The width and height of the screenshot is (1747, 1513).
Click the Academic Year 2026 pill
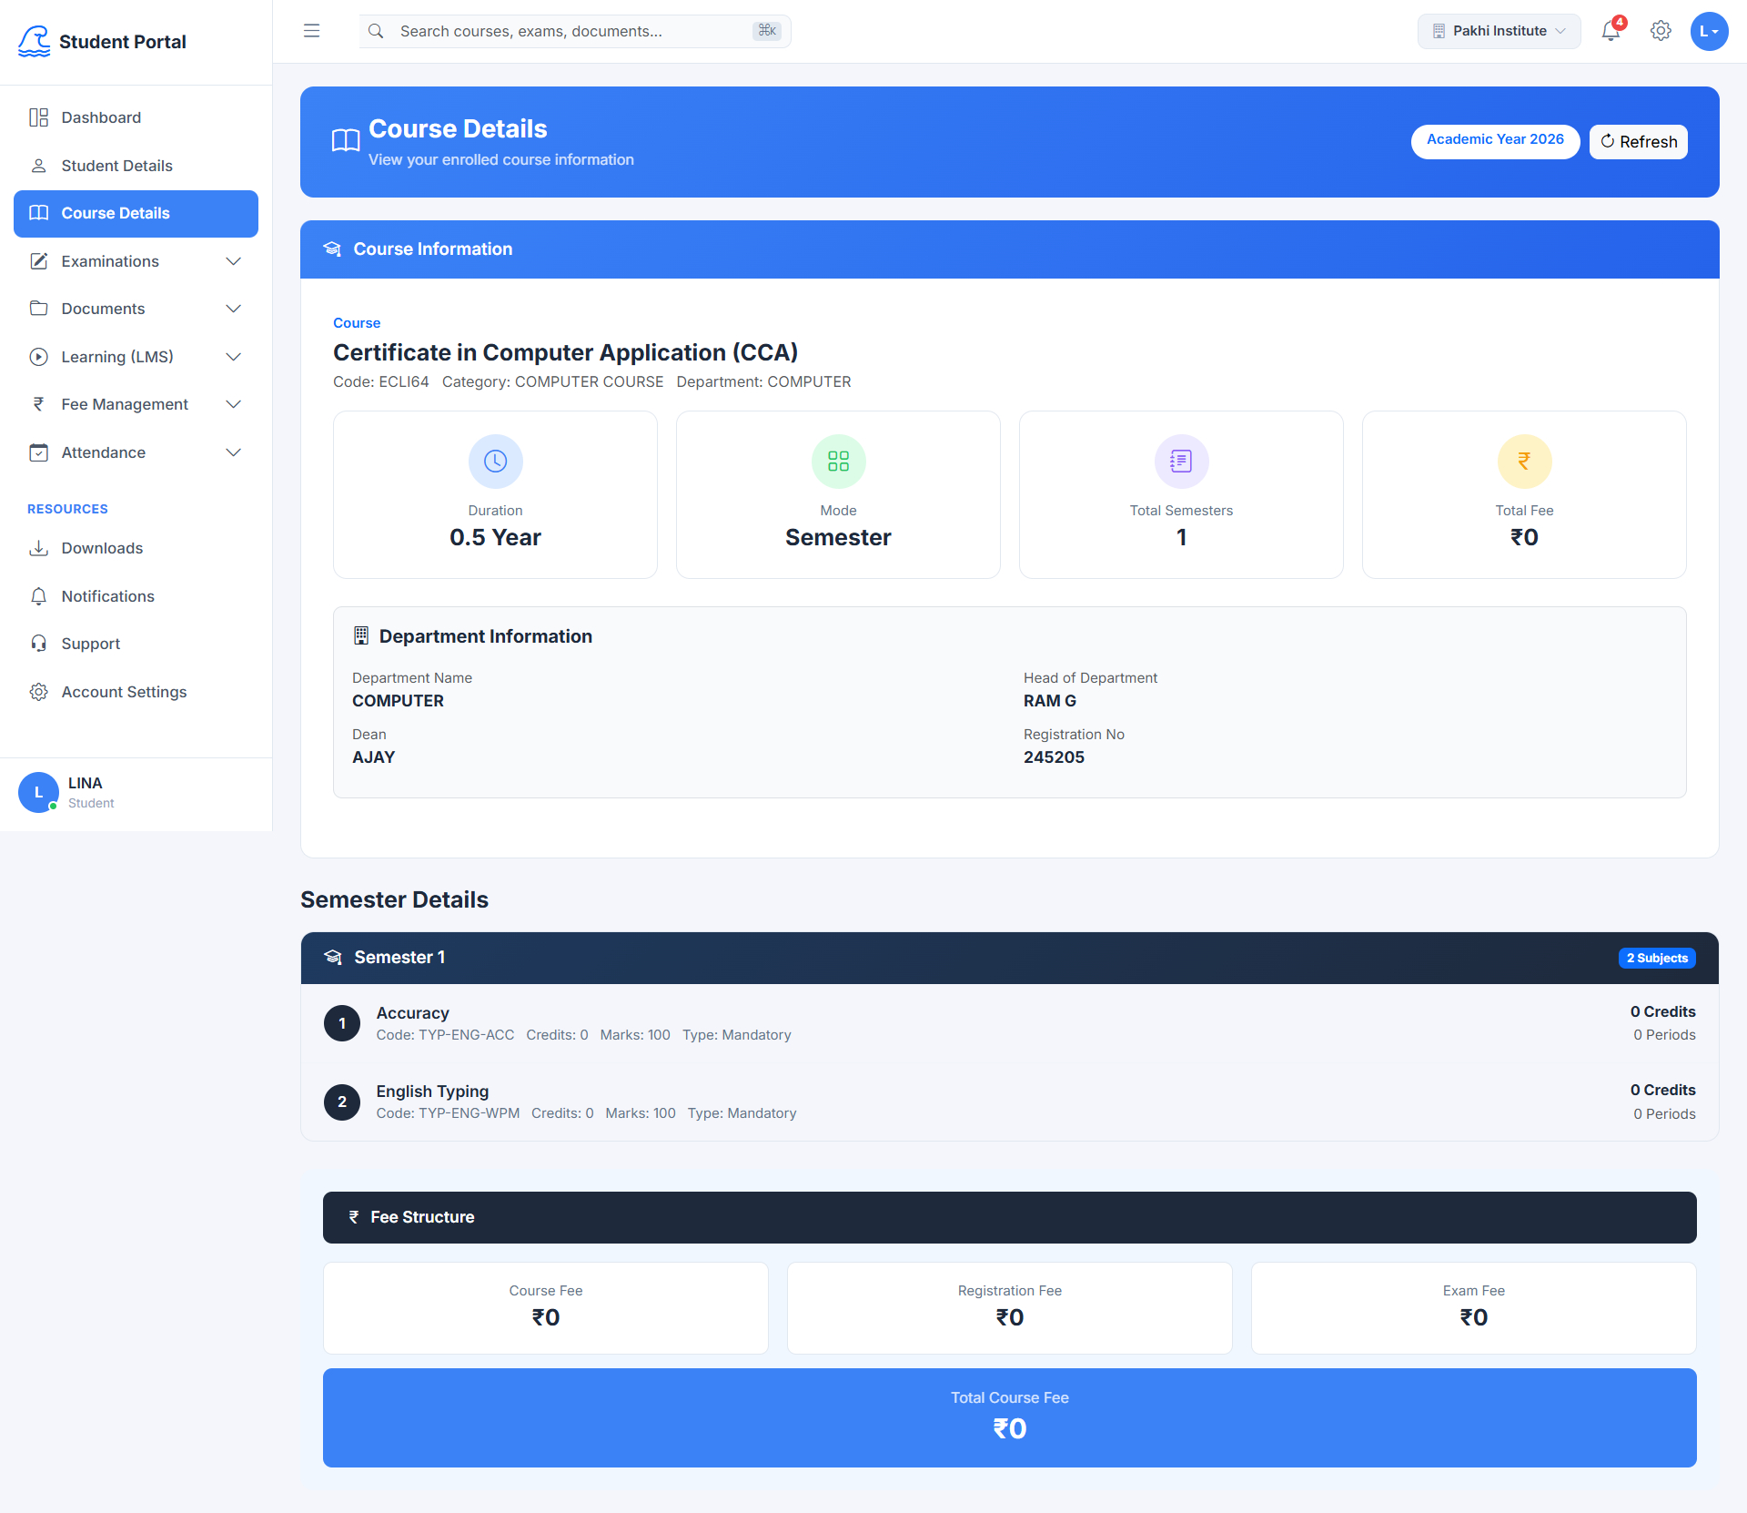tap(1495, 140)
